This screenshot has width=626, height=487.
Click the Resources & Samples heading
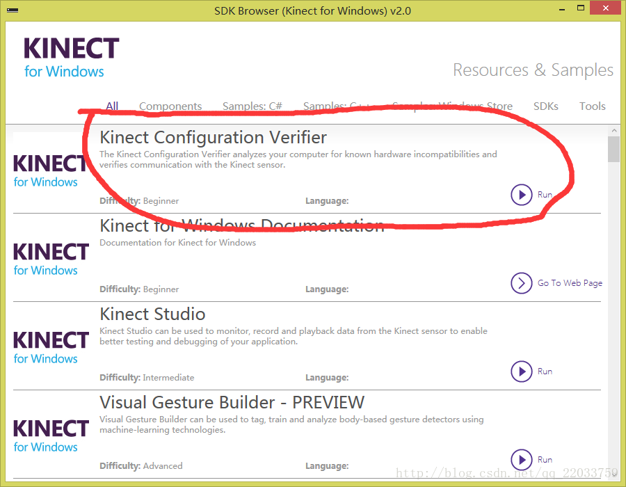click(533, 70)
